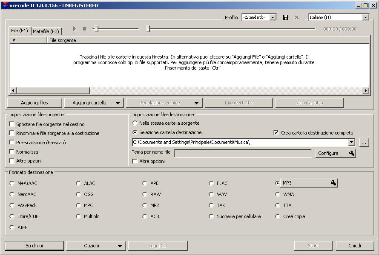Click the Su di noi button

[34, 246]
